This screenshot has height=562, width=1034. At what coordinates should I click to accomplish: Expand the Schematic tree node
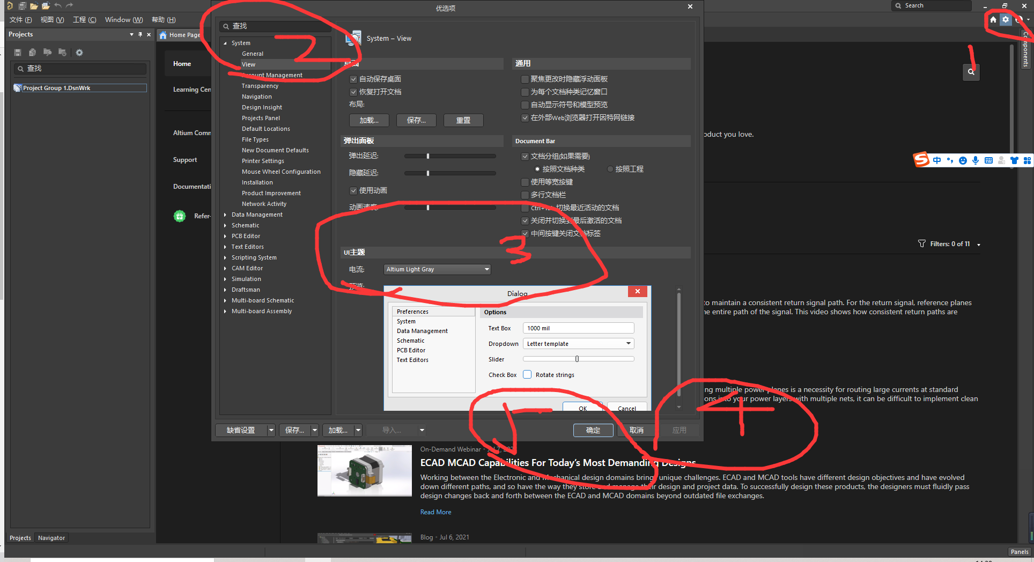(226, 225)
